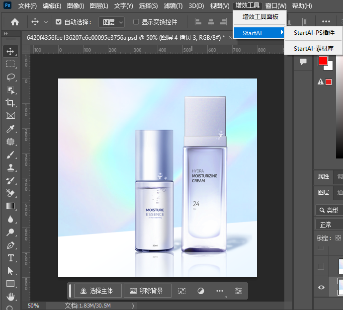Toggle visibility eye of bottom layer
343x310 pixels.
point(321,287)
